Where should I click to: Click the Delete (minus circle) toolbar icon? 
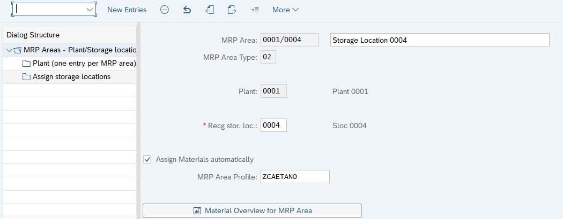[x=165, y=10]
